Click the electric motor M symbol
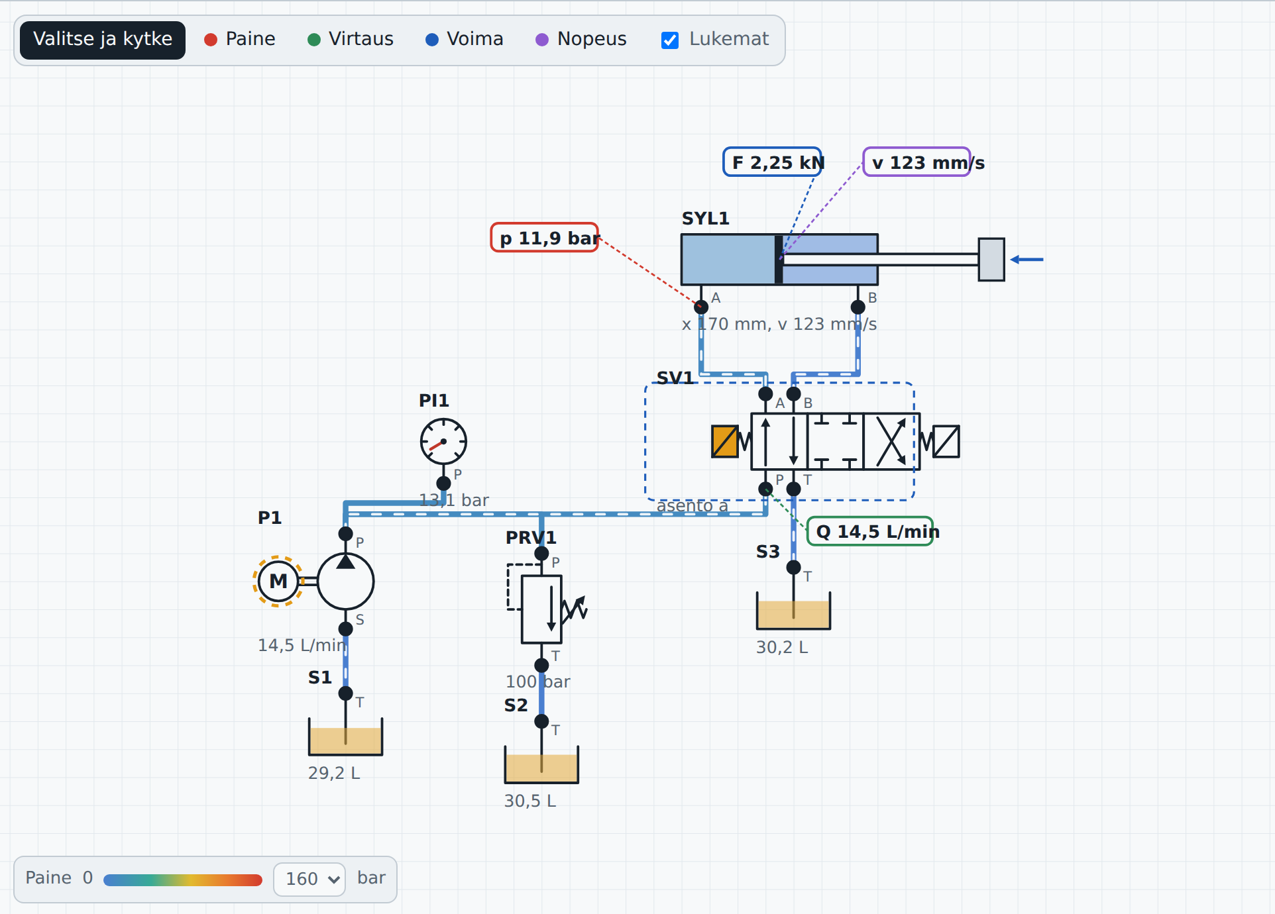Viewport: 1275px width, 914px height. (278, 581)
